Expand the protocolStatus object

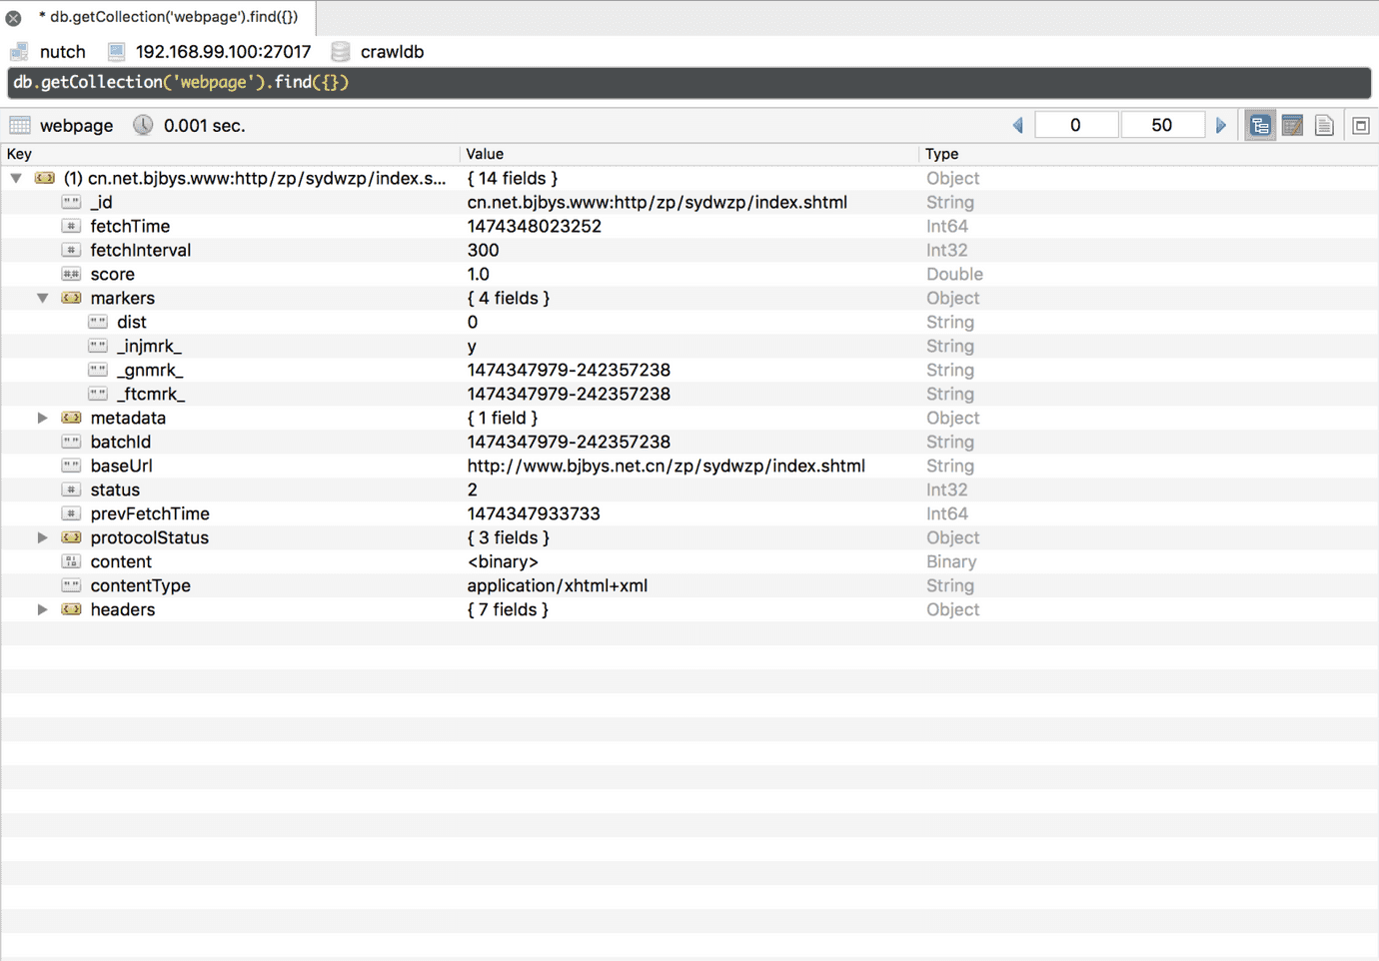click(x=42, y=537)
